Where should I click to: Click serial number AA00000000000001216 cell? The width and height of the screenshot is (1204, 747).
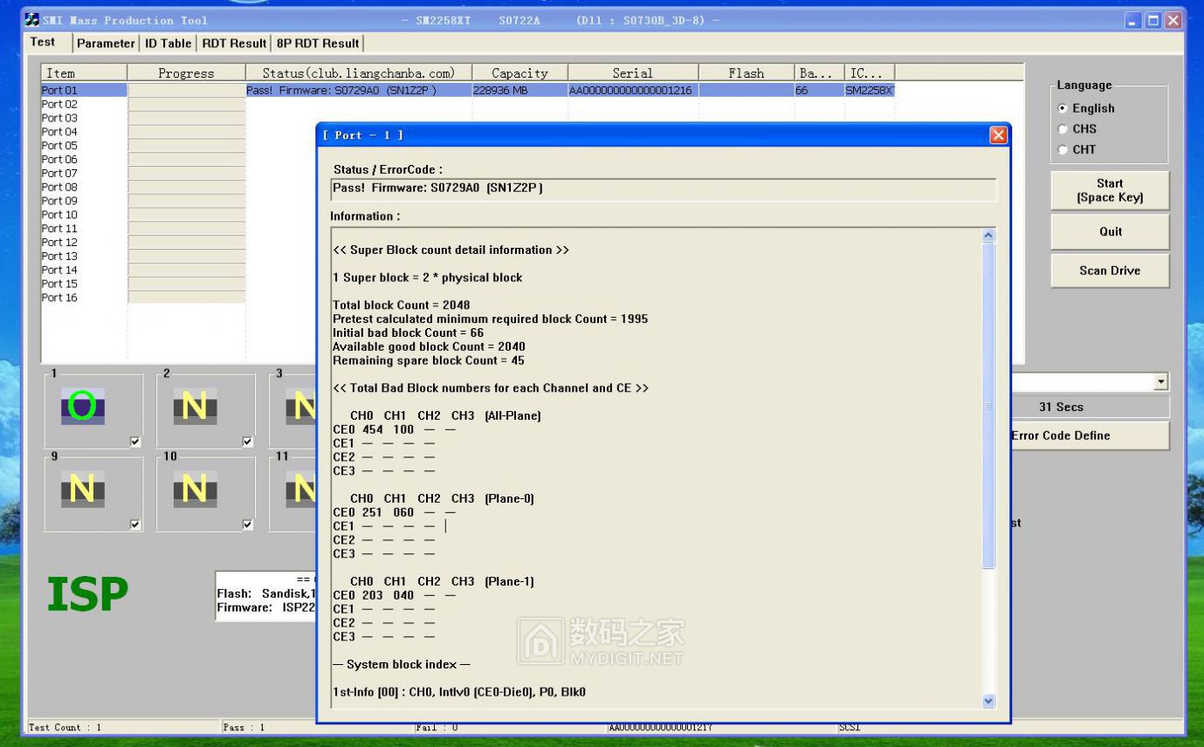(x=630, y=90)
